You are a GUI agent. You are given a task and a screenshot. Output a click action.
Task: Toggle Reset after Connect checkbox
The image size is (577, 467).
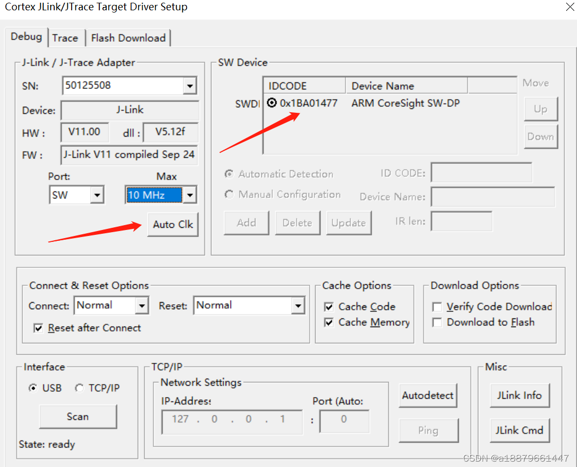(x=39, y=328)
